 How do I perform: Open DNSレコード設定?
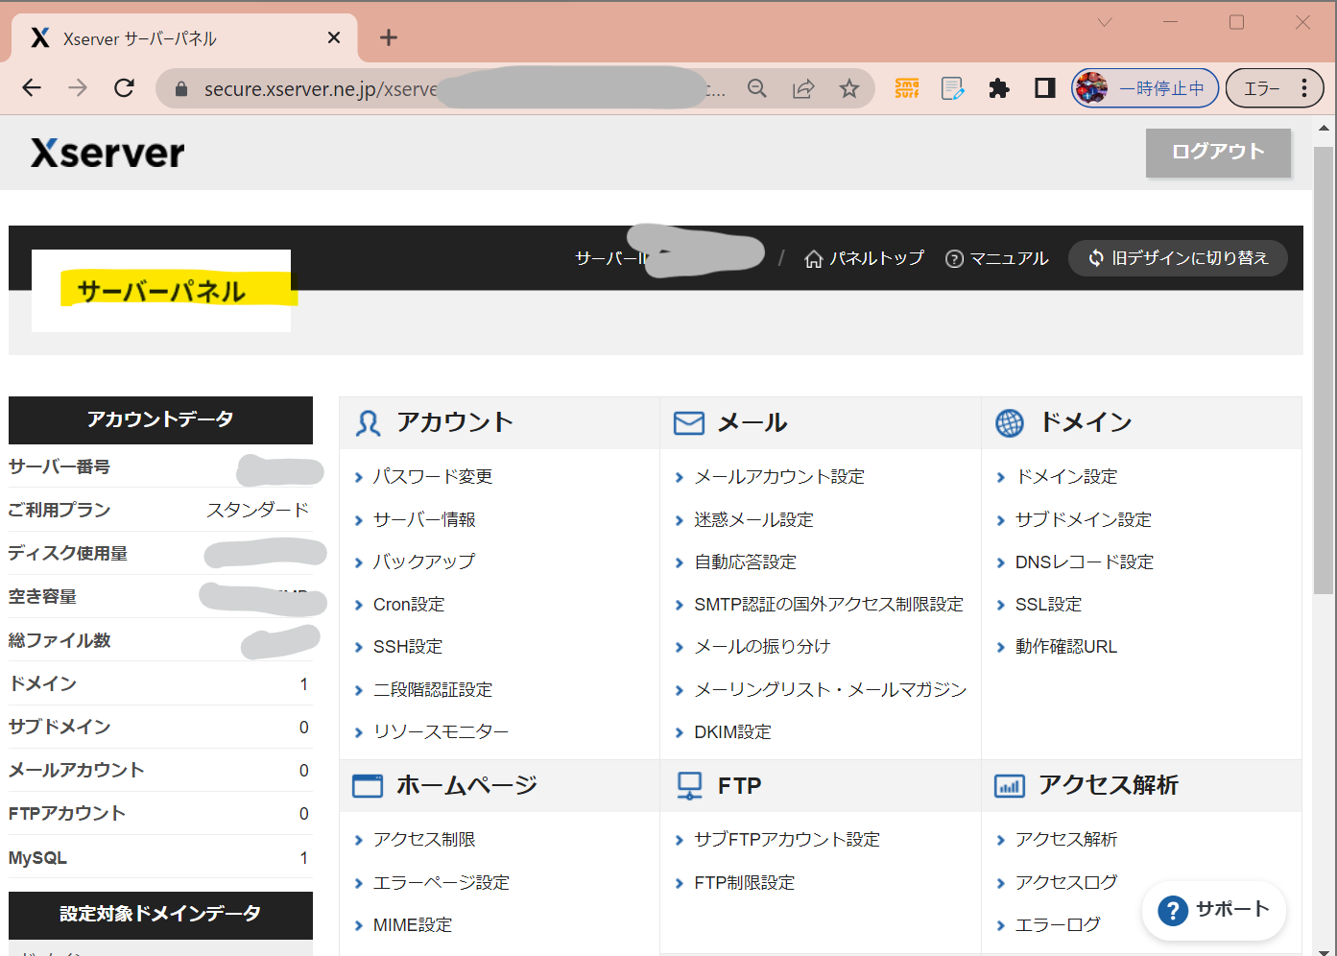[x=1085, y=562]
